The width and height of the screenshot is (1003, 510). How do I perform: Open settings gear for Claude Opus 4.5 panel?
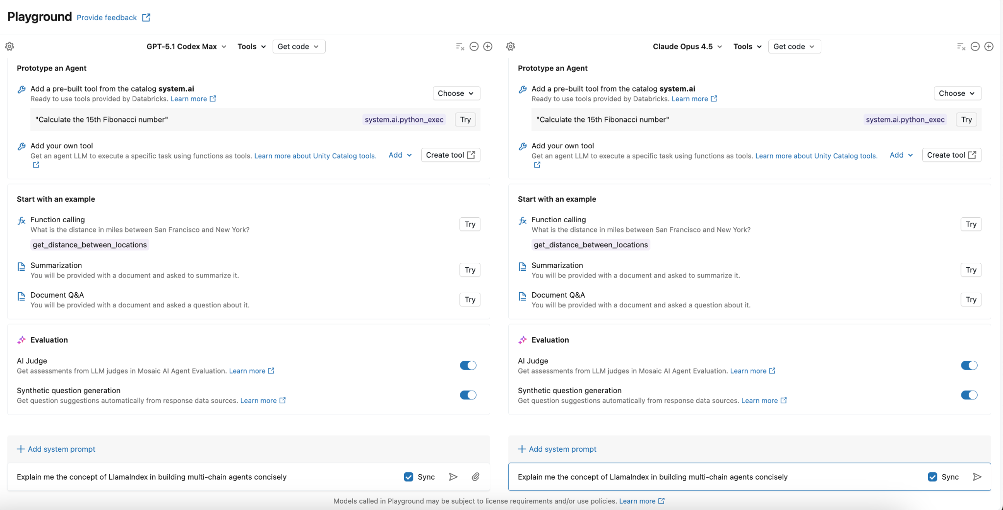510,46
